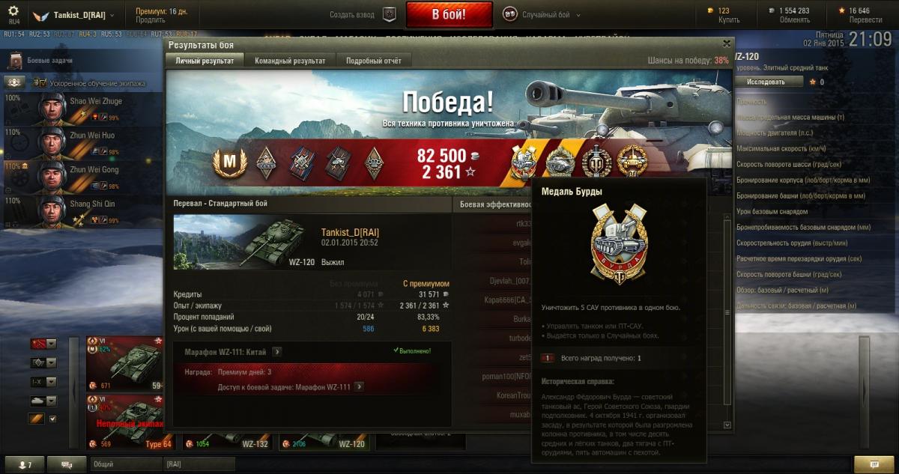Click the Burda medal icon in results banner
Screen dimensions: 899x474
[x=524, y=161]
